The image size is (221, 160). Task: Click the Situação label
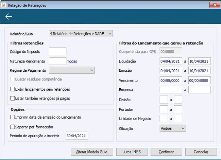click(126, 129)
